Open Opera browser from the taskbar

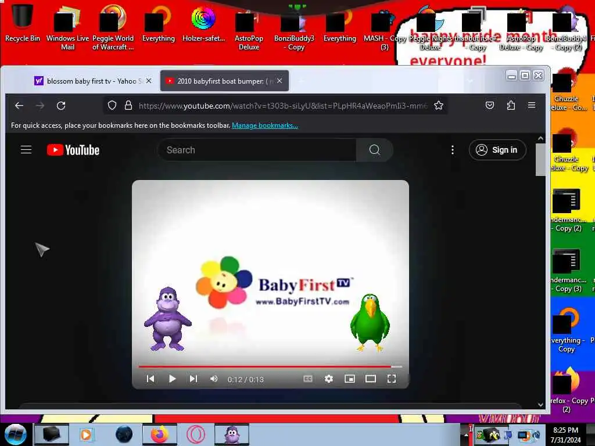[x=196, y=434]
